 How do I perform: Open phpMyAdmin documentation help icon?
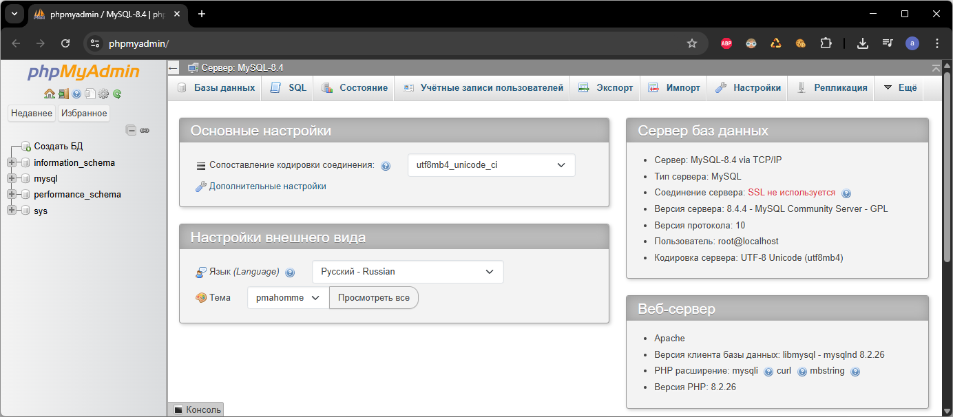point(76,94)
